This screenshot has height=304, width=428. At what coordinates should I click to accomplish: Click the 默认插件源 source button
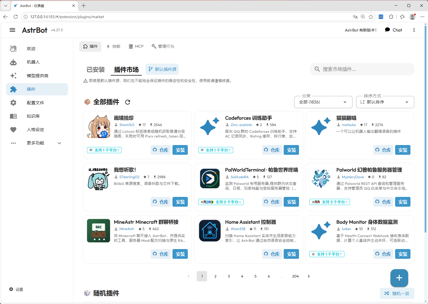pos(162,69)
